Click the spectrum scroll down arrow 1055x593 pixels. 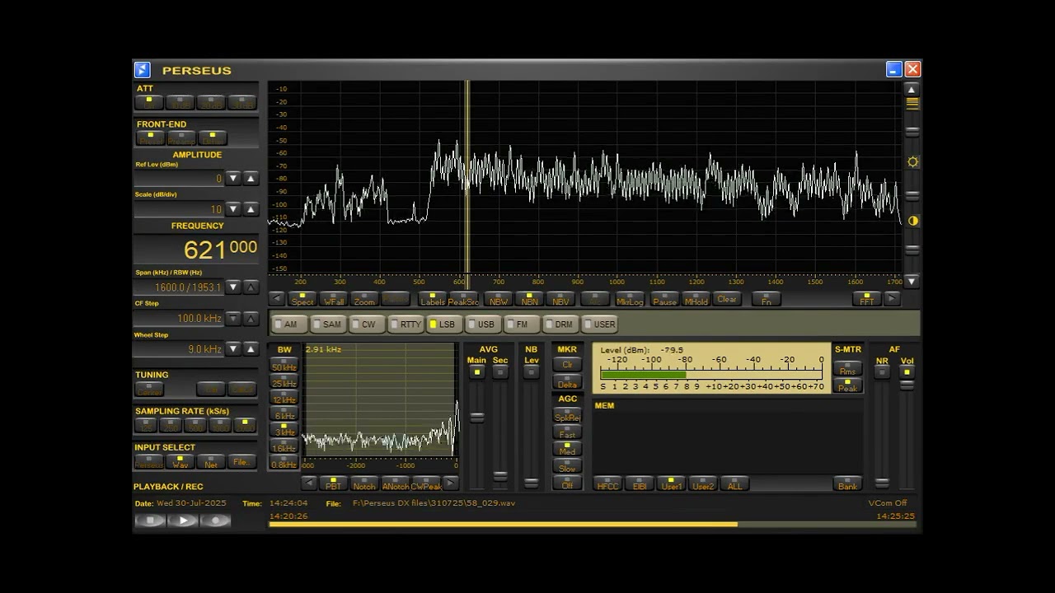click(x=912, y=282)
